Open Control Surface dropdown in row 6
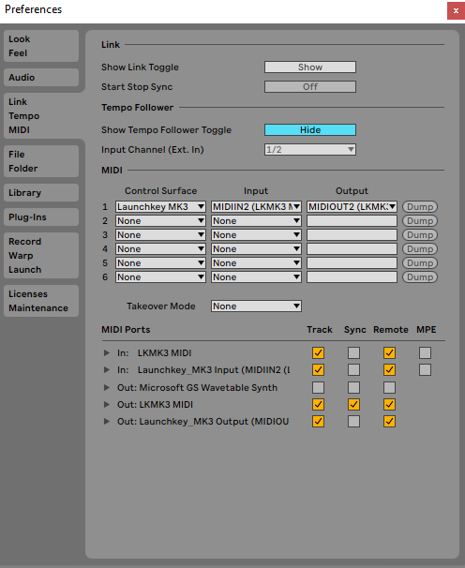 point(160,277)
